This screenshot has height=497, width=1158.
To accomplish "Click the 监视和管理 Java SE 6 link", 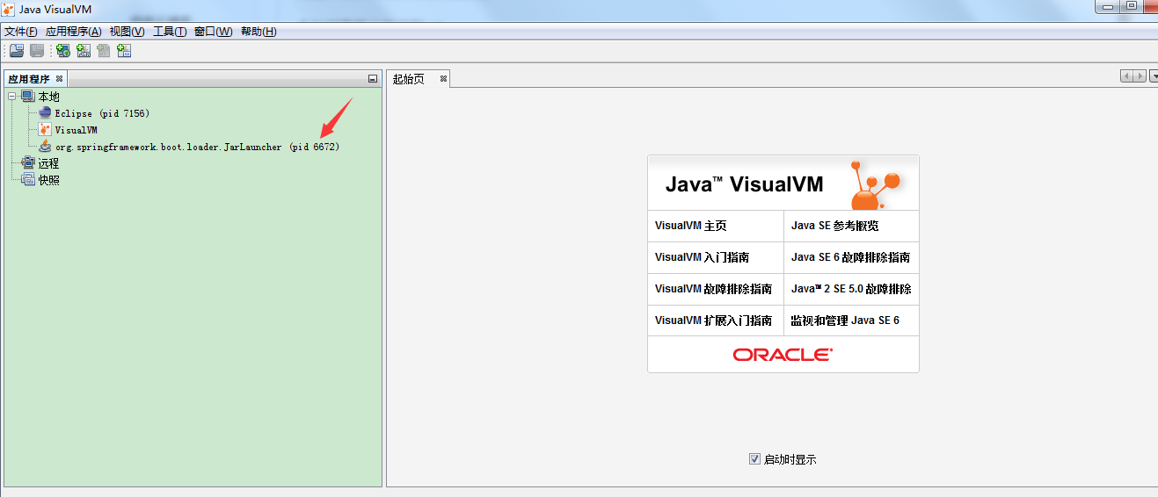I will [845, 321].
